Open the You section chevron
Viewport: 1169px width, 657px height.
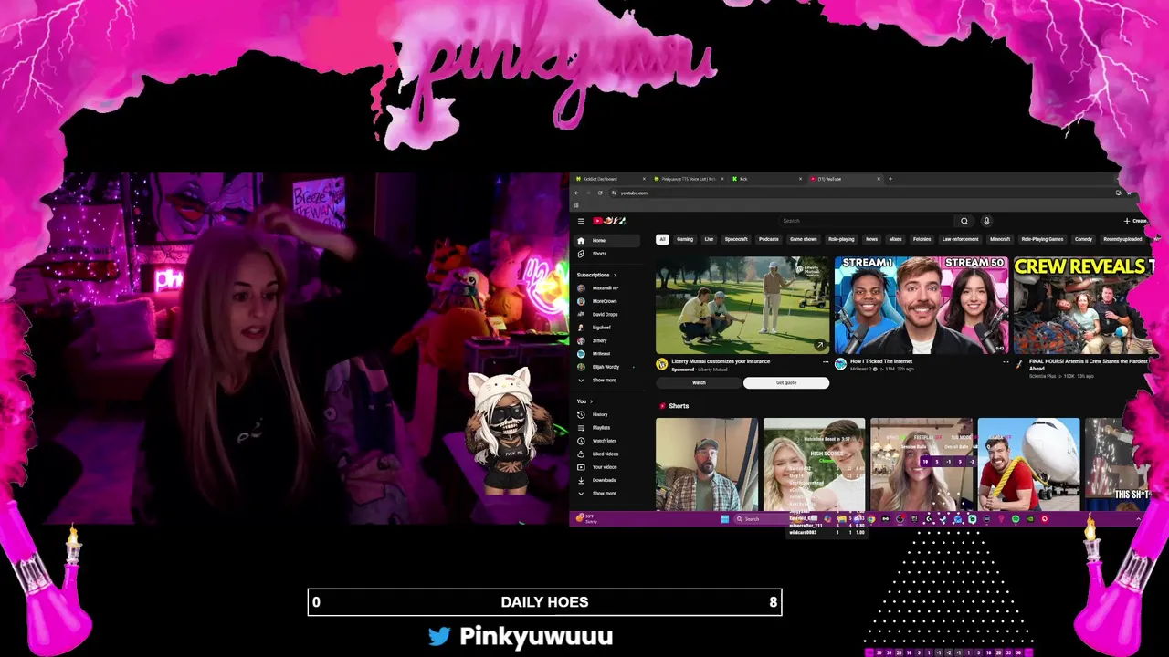tap(591, 401)
